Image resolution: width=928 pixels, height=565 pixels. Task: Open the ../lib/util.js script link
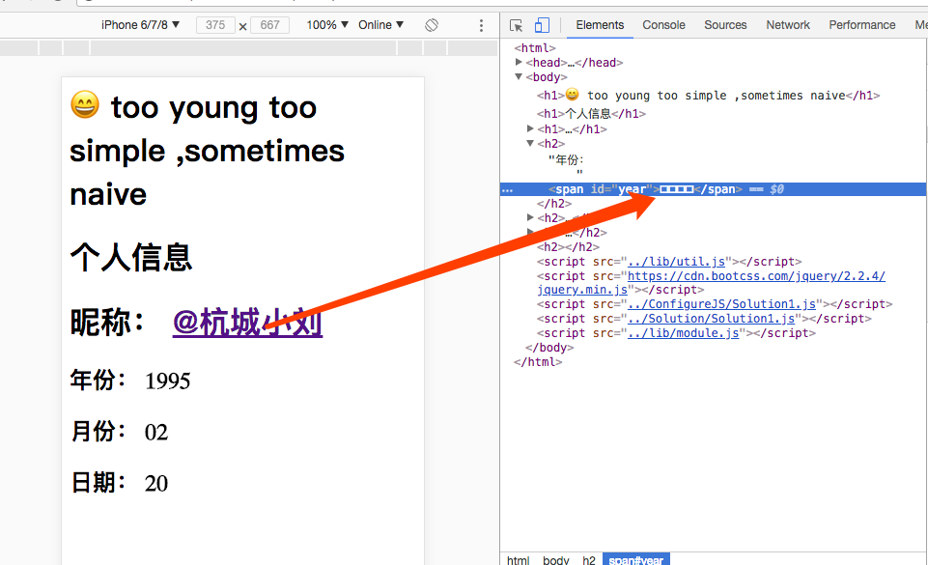(x=676, y=262)
